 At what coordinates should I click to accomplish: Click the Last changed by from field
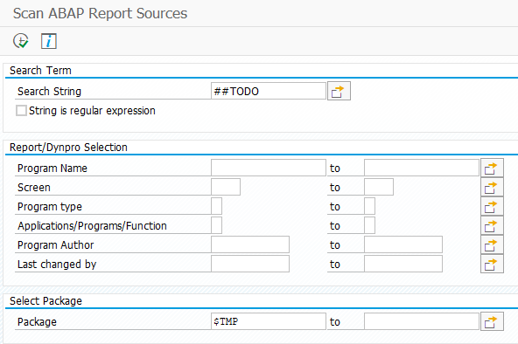point(250,264)
